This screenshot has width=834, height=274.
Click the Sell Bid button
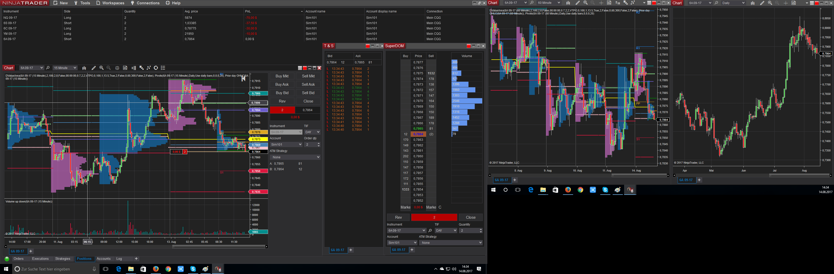[x=308, y=93]
